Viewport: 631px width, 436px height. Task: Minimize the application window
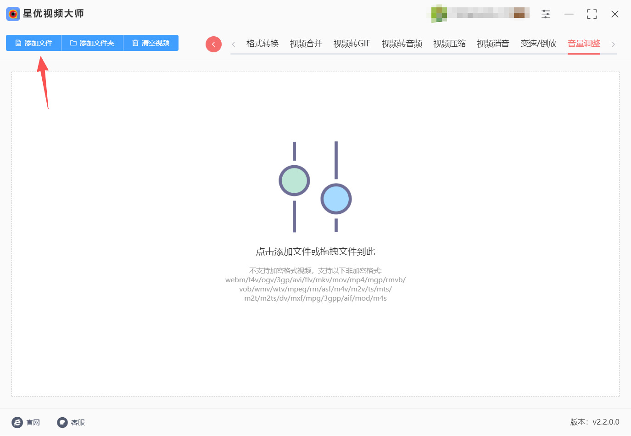(x=569, y=14)
